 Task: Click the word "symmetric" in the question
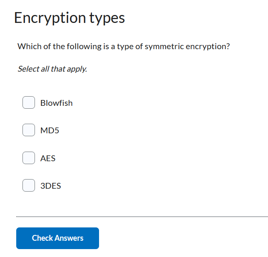(x=164, y=46)
